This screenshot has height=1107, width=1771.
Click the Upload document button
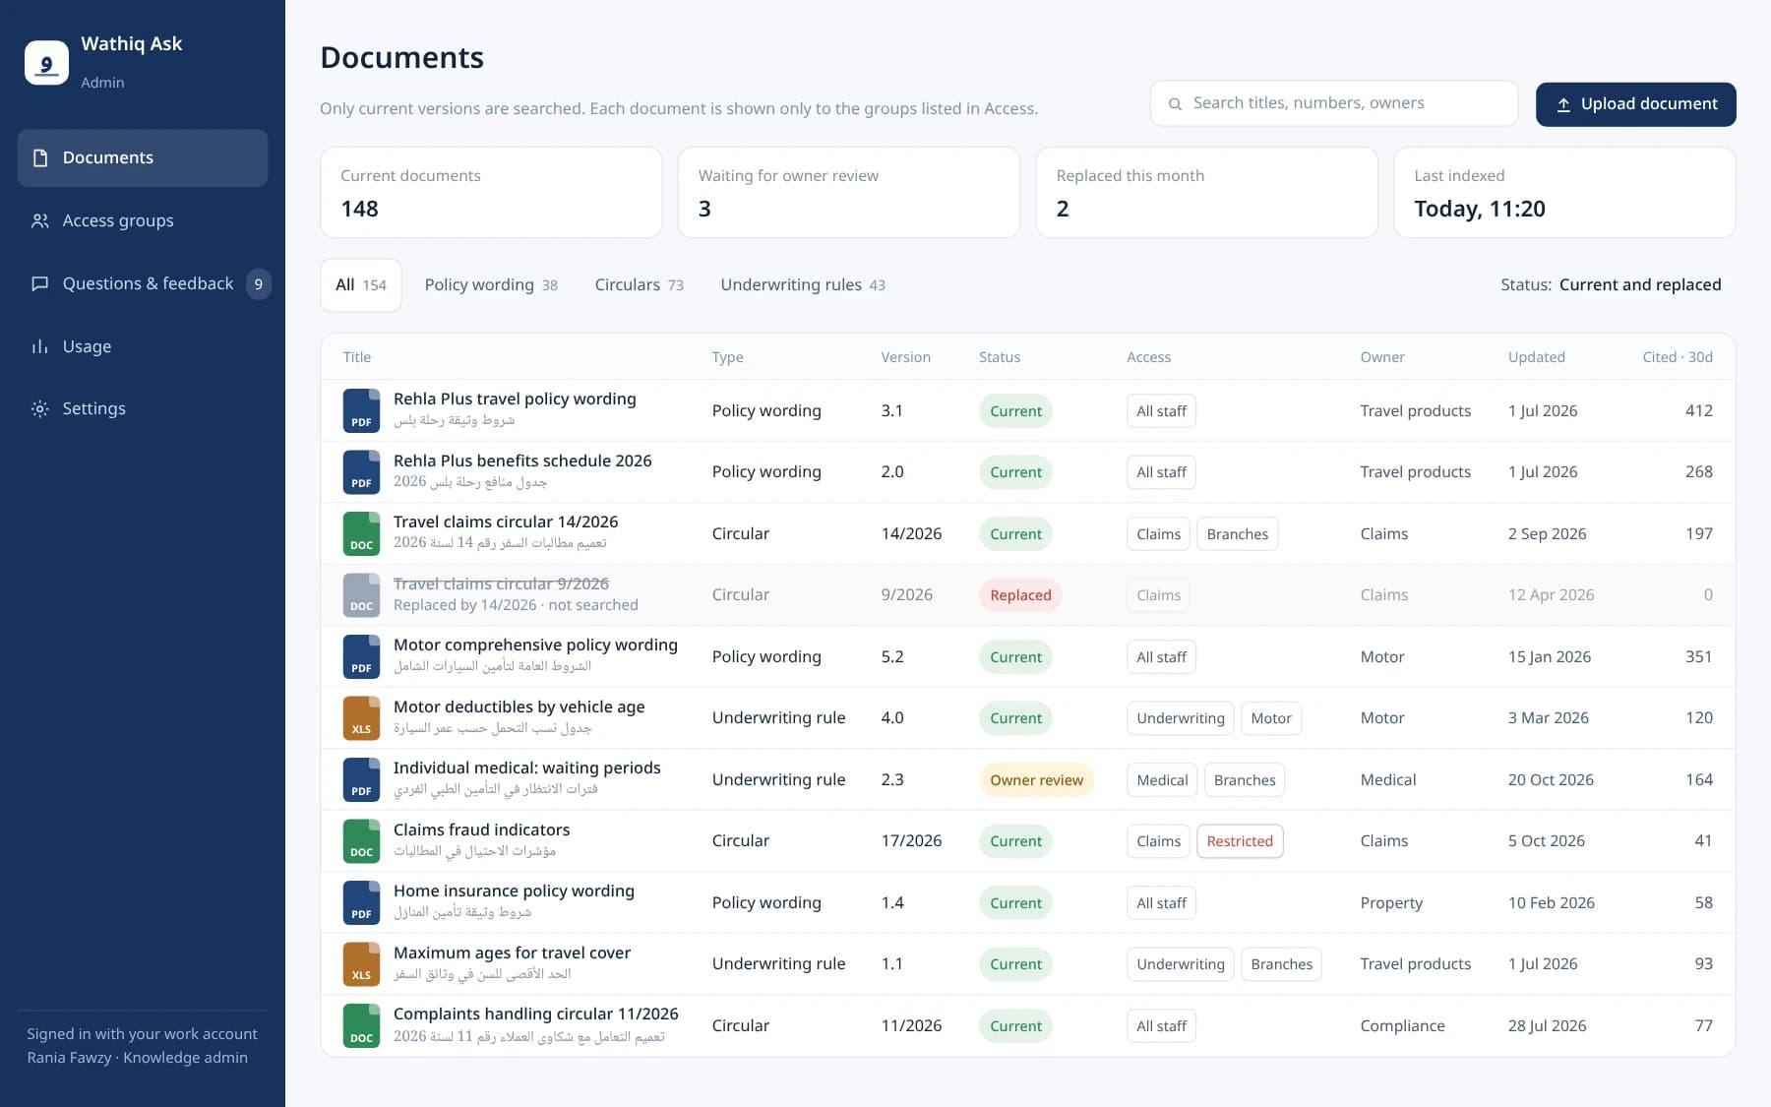click(x=1635, y=104)
